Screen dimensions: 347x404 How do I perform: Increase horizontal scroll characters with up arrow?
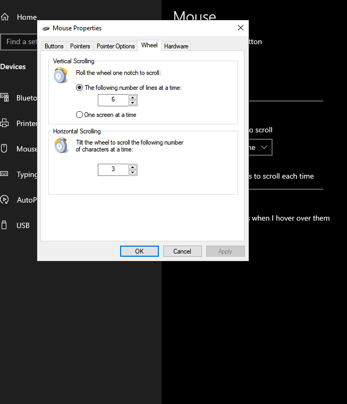tap(133, 167)
